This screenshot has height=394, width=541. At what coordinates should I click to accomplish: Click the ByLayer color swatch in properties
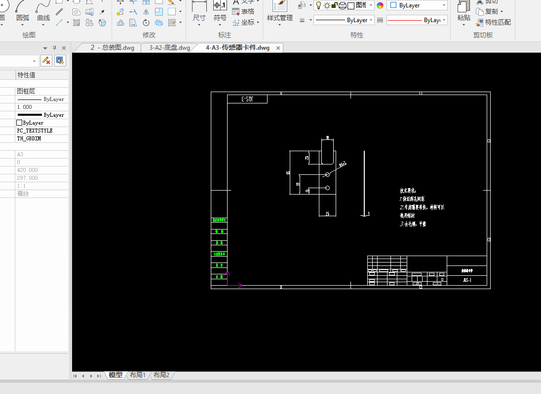tap(19, 123)
